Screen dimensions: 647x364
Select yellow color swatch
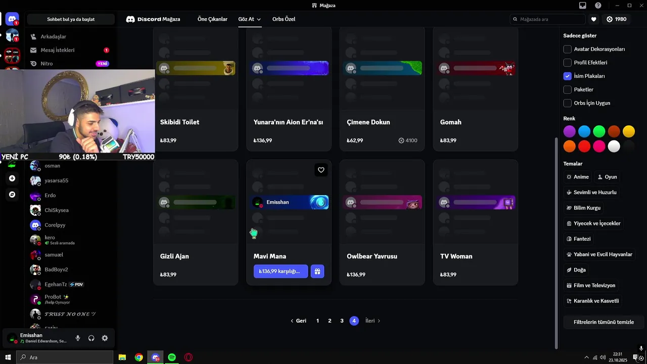pos(628,131)
